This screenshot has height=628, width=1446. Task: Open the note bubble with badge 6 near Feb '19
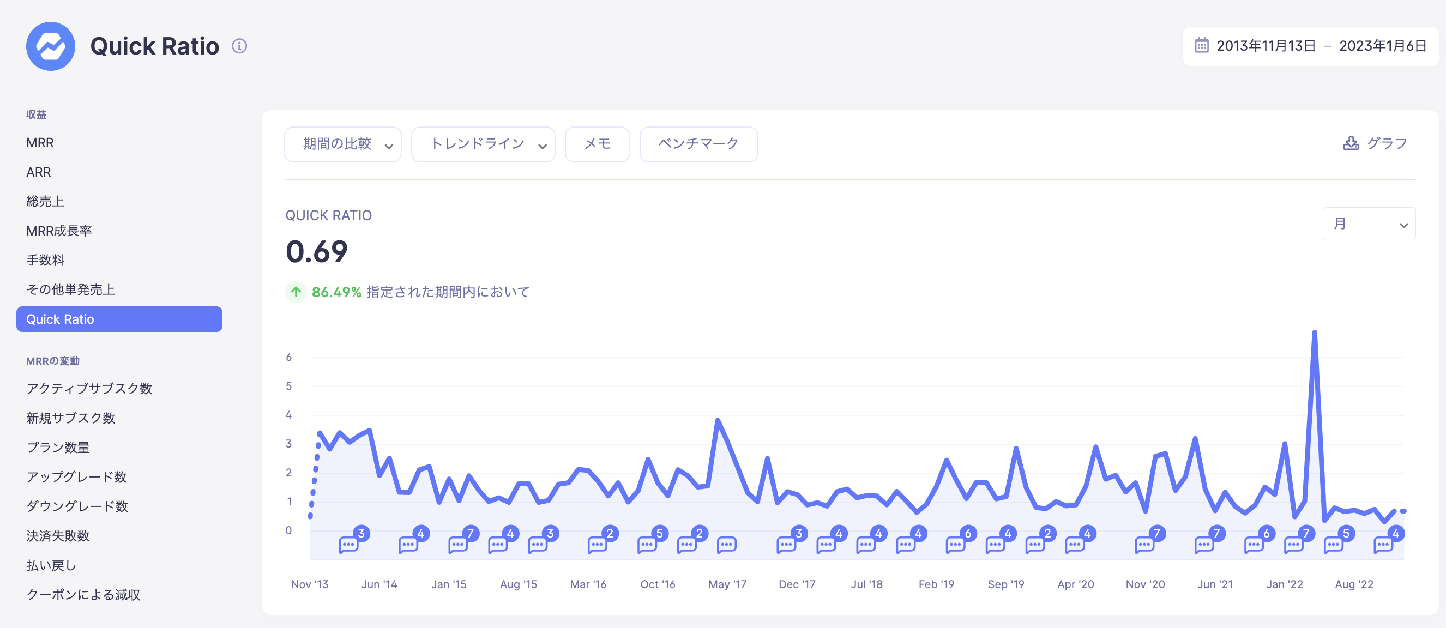pyautogui.click(x=955, y=545)
